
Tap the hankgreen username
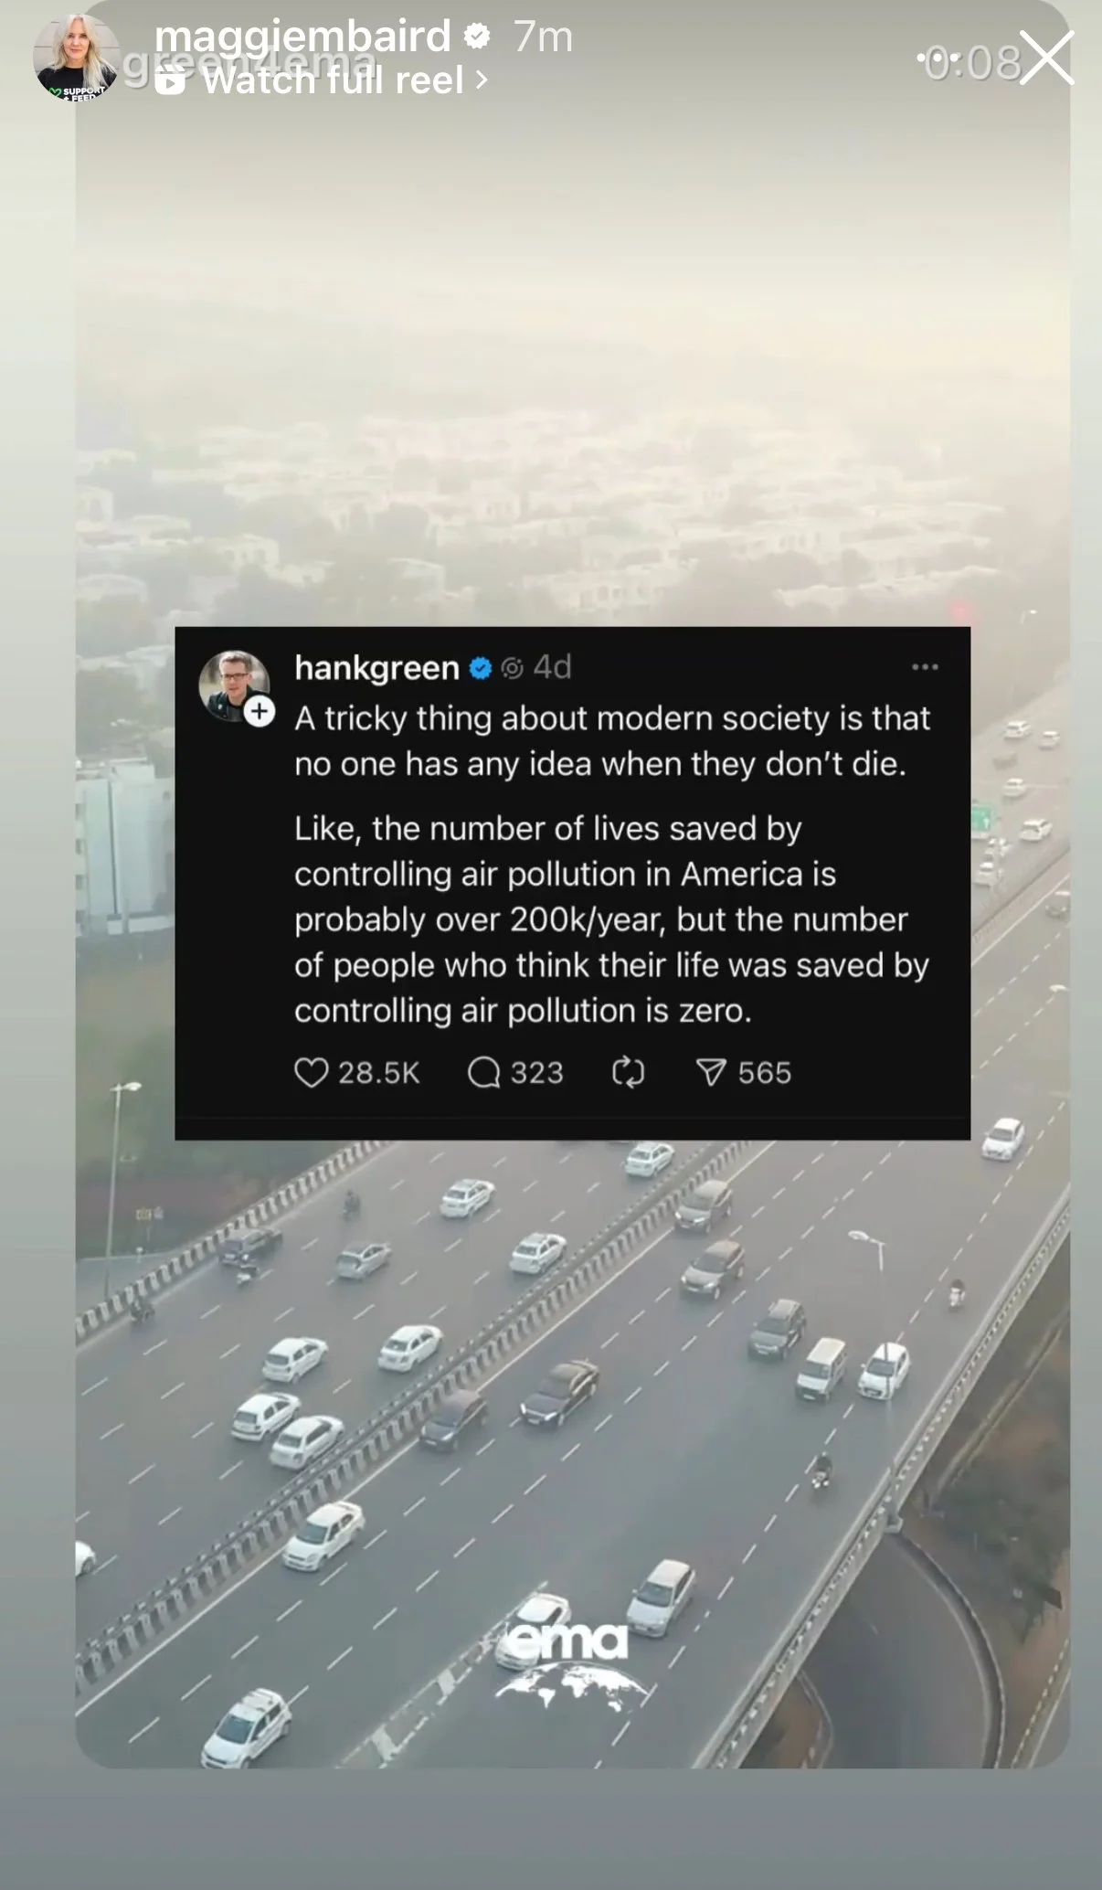click(x=376, y=668)
